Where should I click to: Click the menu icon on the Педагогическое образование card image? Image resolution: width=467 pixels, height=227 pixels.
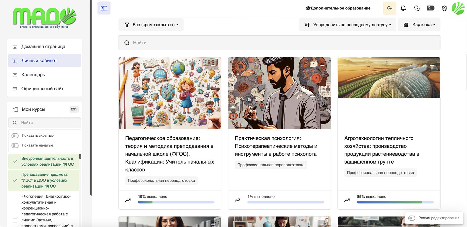(x=213, y=65)
